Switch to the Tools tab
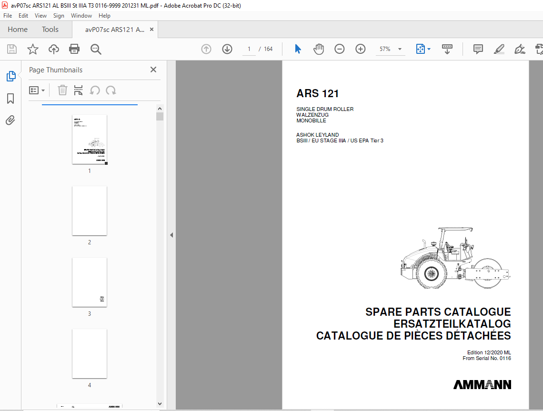The image size is (543, 411). 50,30
